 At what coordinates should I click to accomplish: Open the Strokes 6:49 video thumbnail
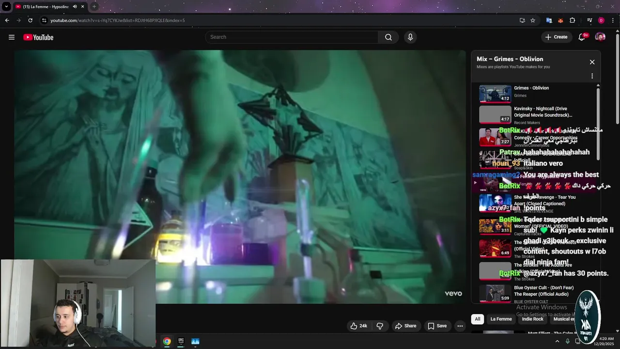coord(495,248)
